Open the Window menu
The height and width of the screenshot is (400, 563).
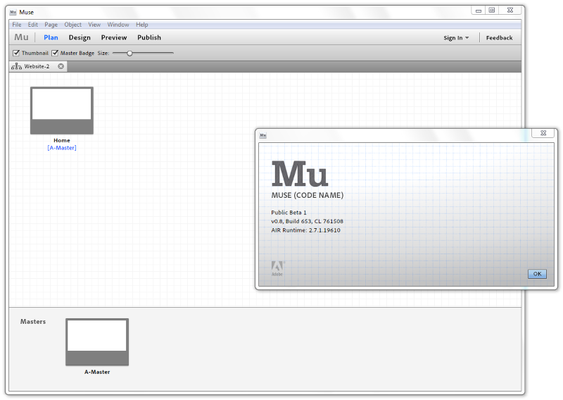(x=118, y=25)
